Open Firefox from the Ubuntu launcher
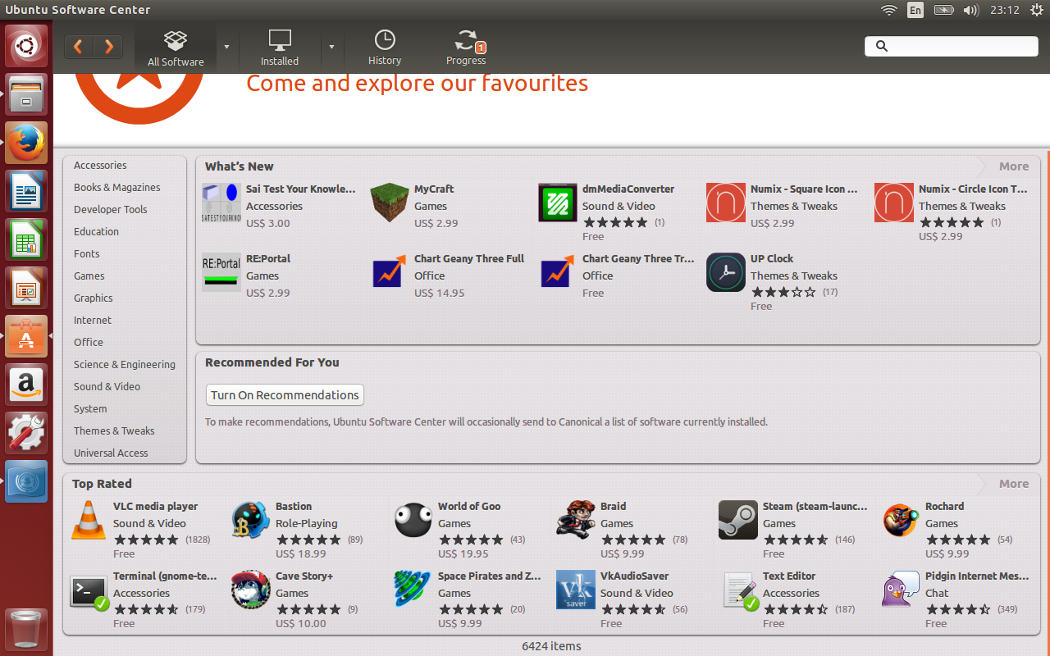 (x=27, y=143)
